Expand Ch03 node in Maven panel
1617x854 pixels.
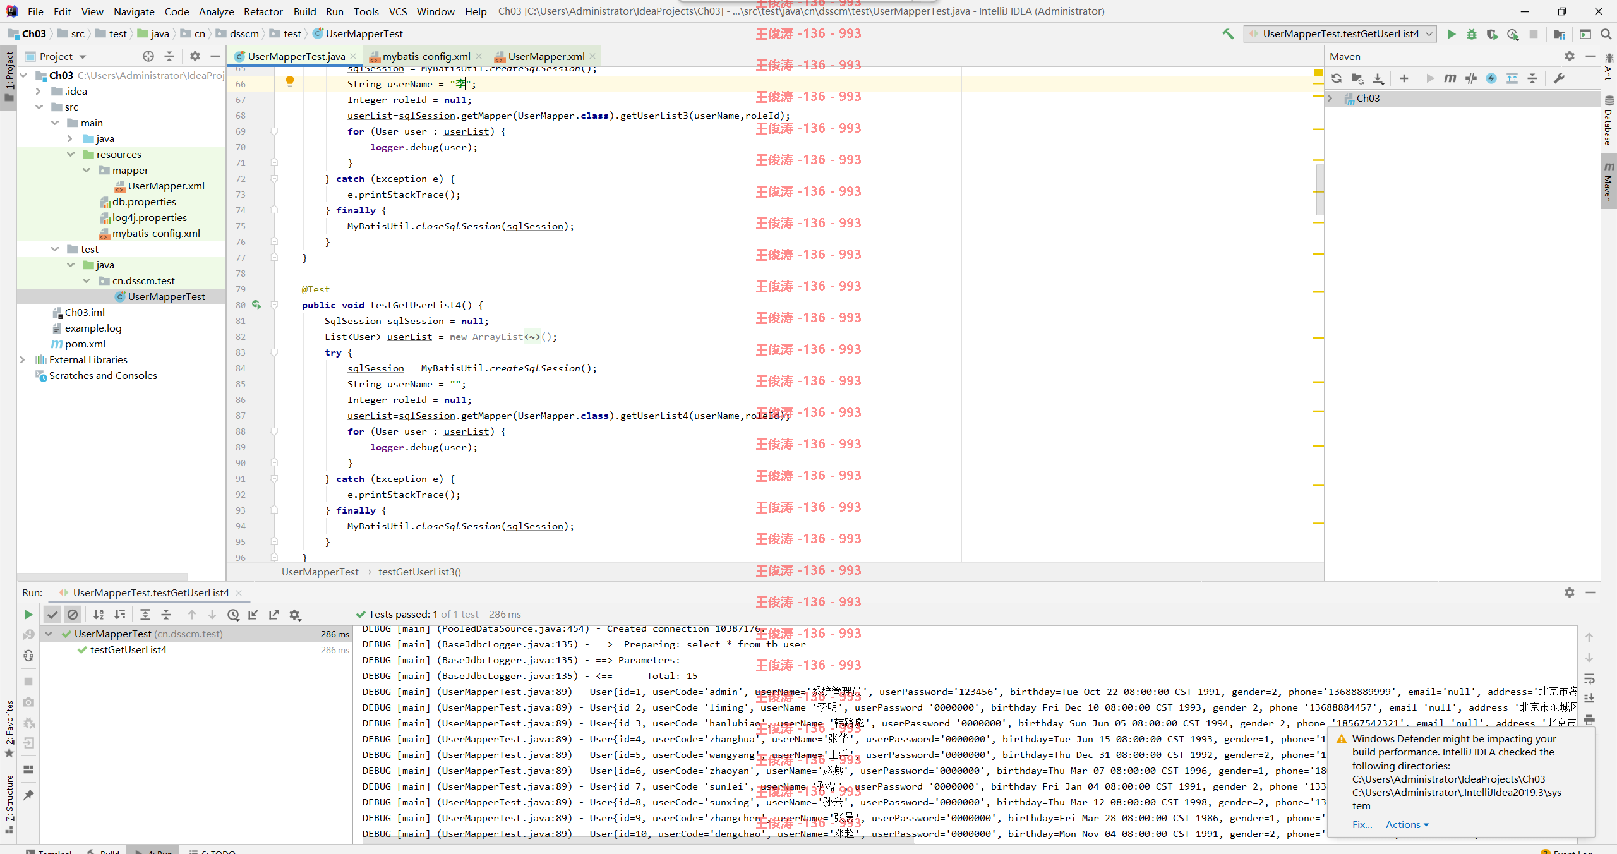1331,98
